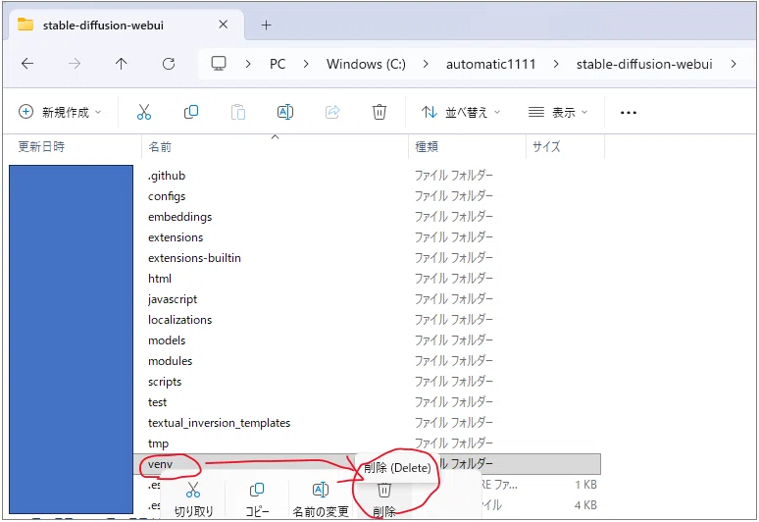Click the Cut scissors icon in toolbar
Viewport: 759px width, 522px height.
(x=144, y=112)
